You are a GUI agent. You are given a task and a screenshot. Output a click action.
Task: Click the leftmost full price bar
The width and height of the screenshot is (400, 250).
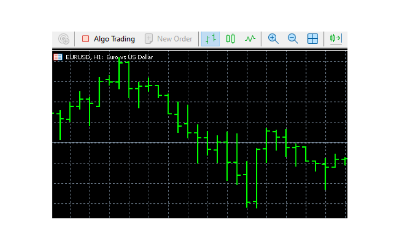60,125
